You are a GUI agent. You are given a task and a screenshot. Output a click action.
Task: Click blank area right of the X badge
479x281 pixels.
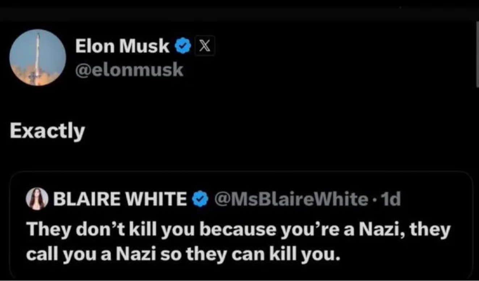(326, 47)
